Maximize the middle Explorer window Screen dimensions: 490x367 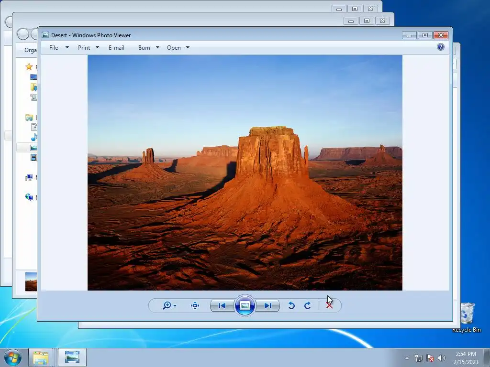click(367, 21)
